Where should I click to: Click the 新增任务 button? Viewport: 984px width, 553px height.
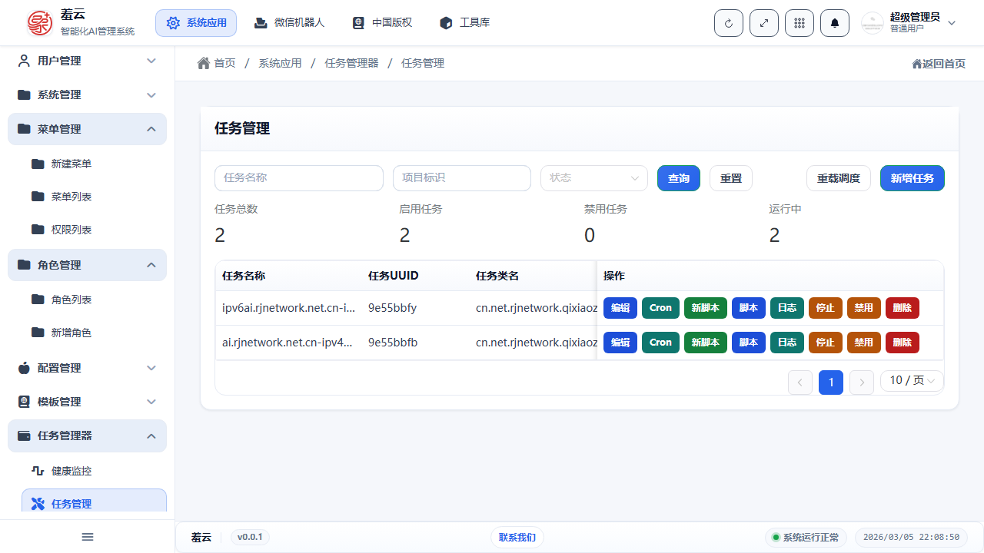pos(912,177)
